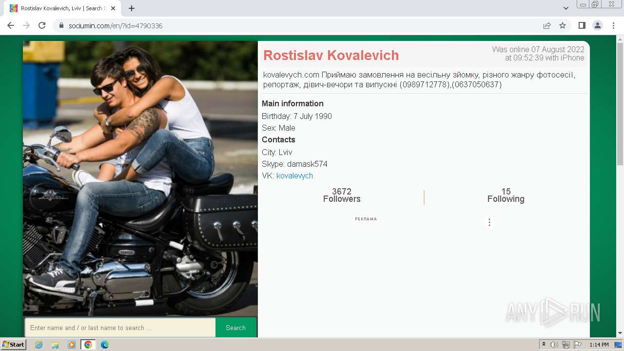
Task: Open a new browser tab
Action: (x=132, y=8)
